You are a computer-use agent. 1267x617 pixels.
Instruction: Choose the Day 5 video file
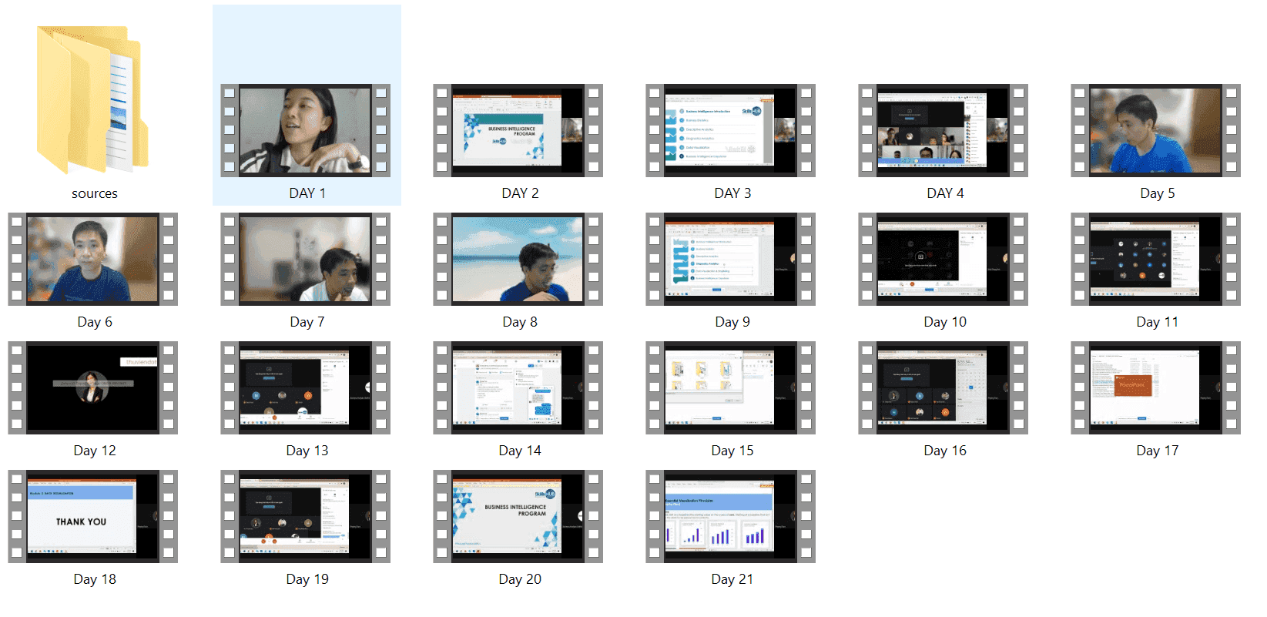pos(1156,130)
